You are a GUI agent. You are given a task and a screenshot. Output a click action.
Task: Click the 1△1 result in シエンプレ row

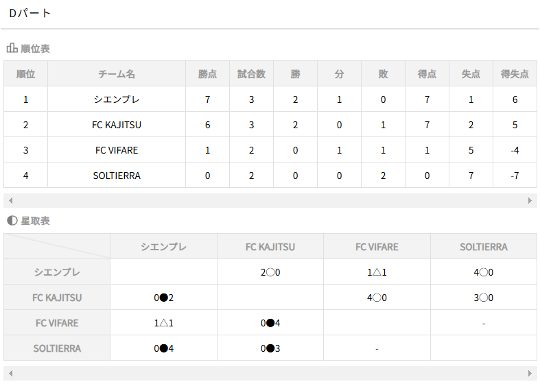377,272
